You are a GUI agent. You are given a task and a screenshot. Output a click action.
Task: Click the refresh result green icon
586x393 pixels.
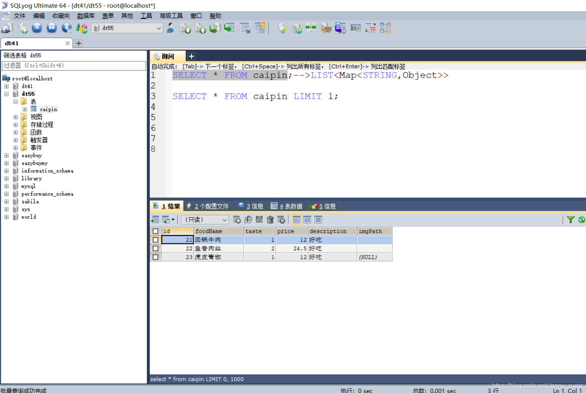click(582, 219)
